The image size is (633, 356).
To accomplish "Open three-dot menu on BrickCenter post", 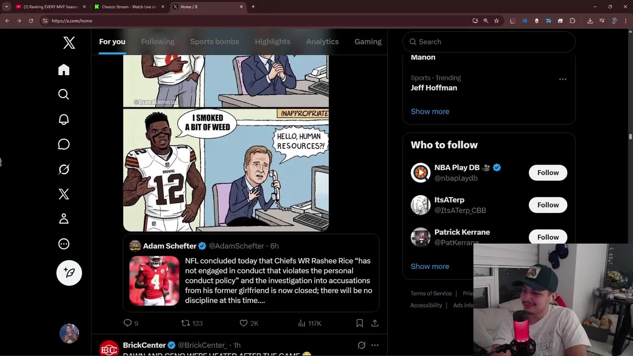I will [x=375, y=345].
